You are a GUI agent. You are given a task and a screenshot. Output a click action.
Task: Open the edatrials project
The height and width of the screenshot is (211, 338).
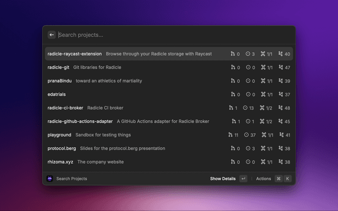[x=57, y=94]
